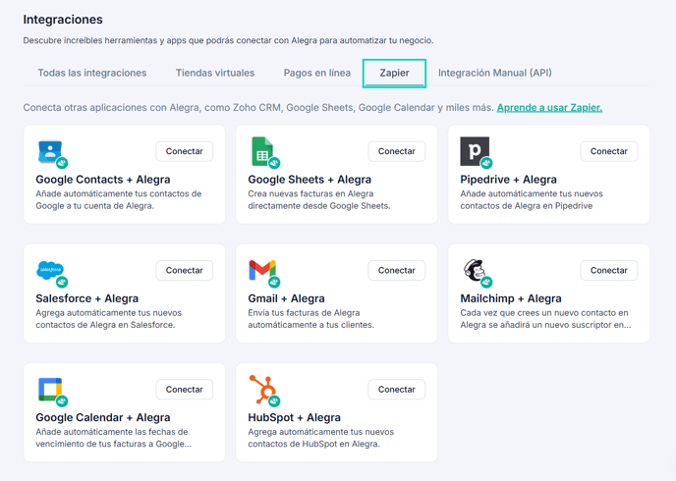Click the Salesforce cloud icon

(50, 270)
